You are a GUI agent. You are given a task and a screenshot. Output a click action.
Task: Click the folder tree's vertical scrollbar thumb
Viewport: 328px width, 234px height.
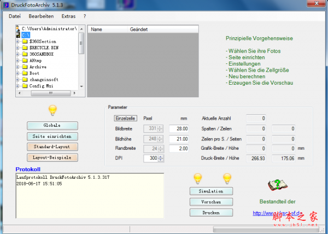click(81, 43)
